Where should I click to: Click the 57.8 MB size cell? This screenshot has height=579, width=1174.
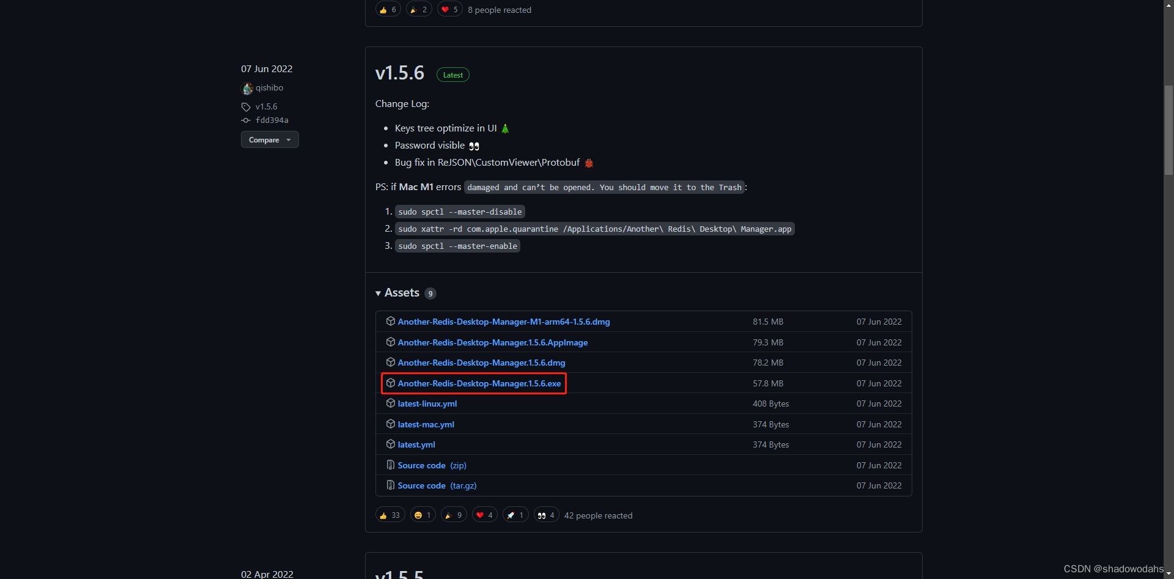click(768, 383)
